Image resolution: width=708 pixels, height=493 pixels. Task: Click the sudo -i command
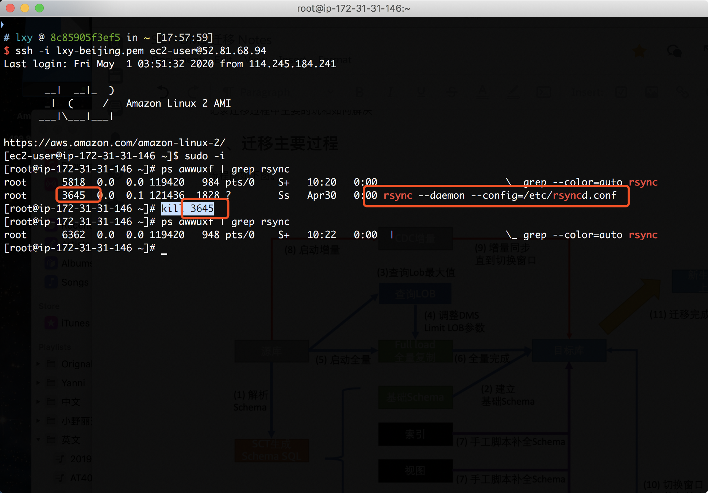click(204, 156)
